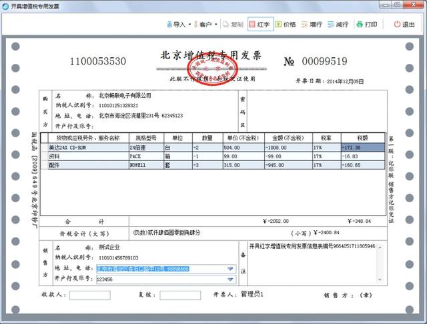This screenshot has height=324, width=427.
Task: Click the 数量 column header
Action: [207, 138]
